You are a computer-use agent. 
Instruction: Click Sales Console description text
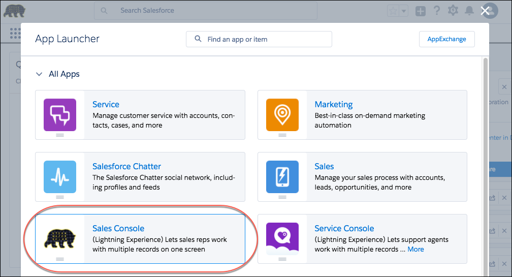[159, 244]
